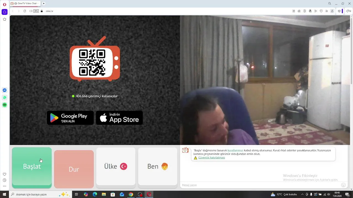This screenshot has height=198, width=353.
Task: Open the clock and date flyout
Action: pos(337,194)
